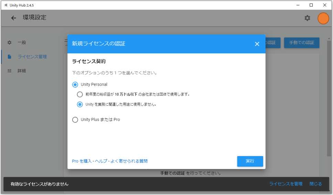
Task: Click the document icon beside ライセンス管理
Action: pos(9,57)
